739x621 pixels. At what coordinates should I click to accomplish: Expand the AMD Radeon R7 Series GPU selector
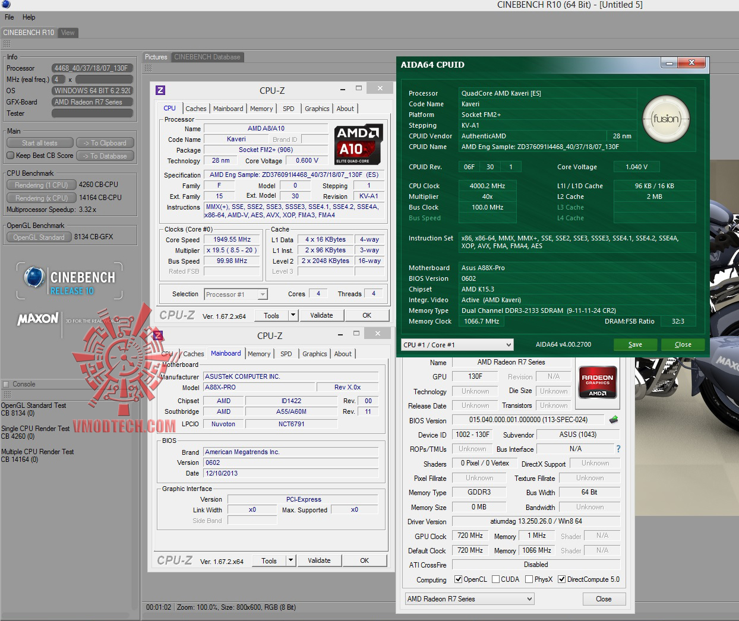coord(469,599)
